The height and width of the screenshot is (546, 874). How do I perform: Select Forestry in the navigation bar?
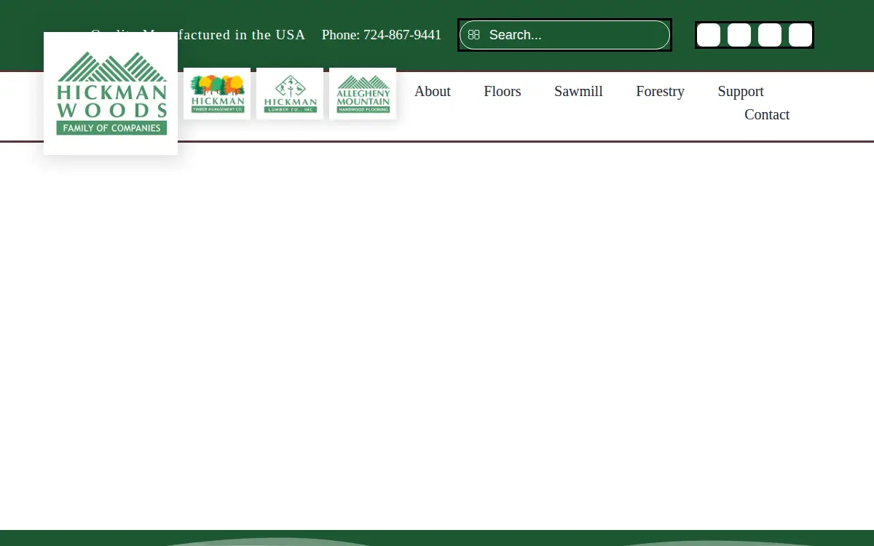click(x=660, y=91)
